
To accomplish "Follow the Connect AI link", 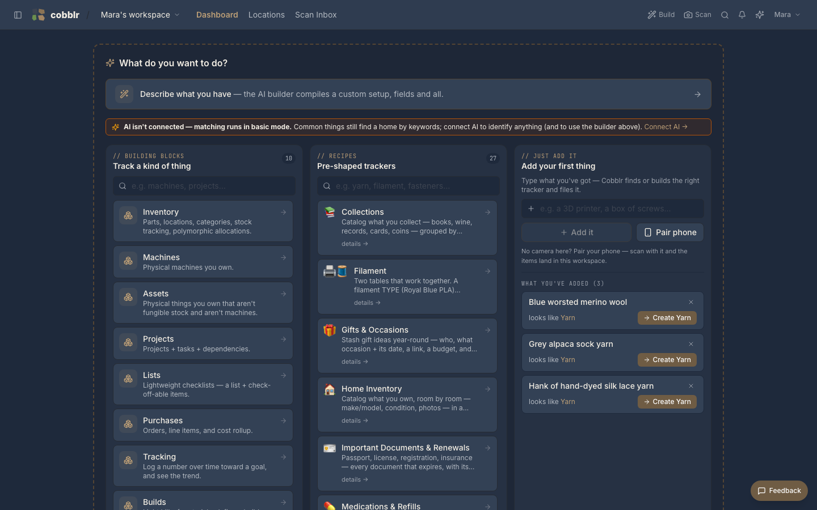I will [x=666, y=127].
